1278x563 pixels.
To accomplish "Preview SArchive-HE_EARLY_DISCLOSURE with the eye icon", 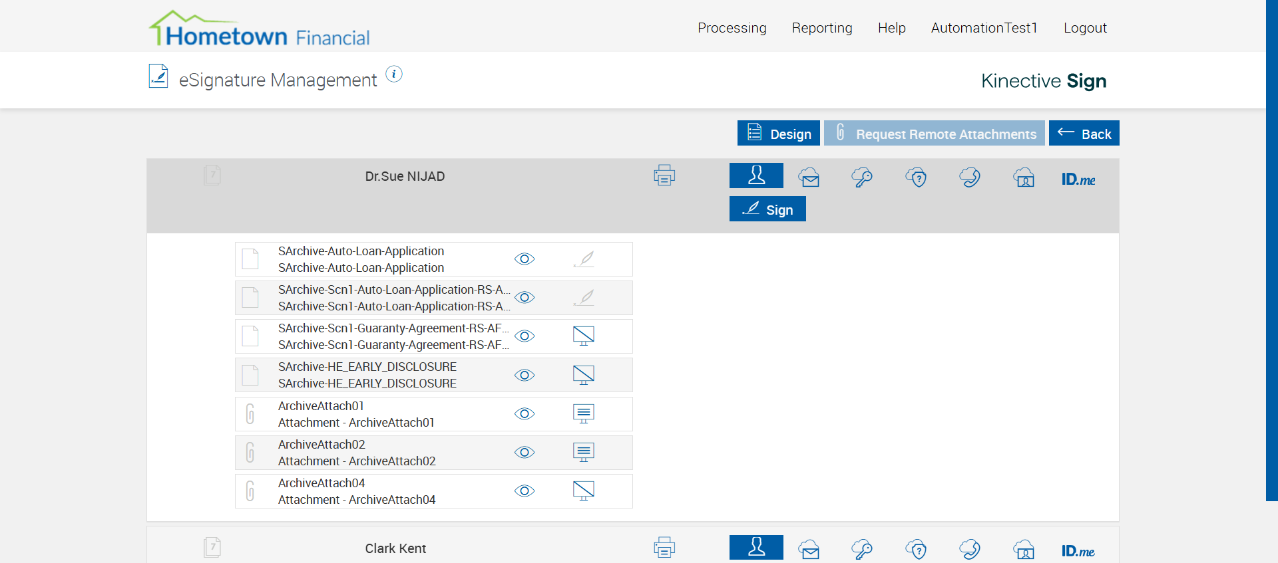I will coord(525,375).
